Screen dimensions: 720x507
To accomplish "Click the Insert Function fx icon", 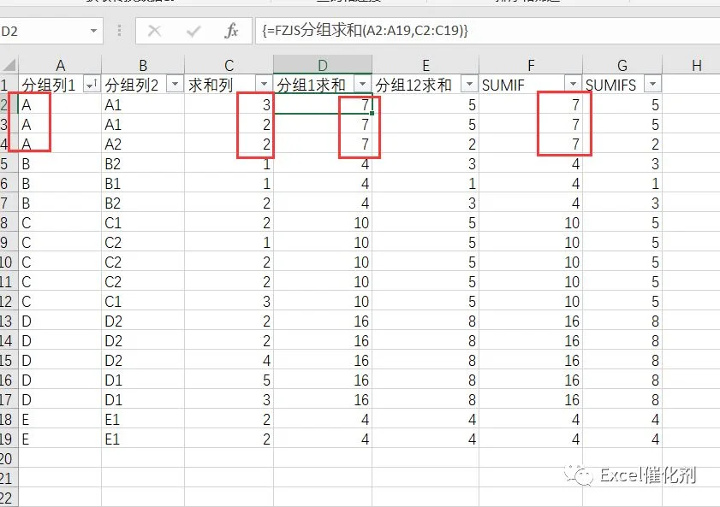I will 231,31.
